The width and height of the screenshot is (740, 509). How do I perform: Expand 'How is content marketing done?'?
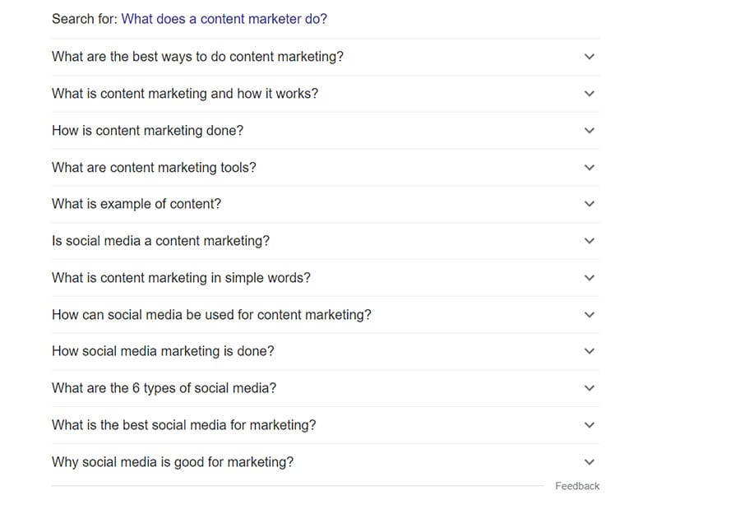589,130
